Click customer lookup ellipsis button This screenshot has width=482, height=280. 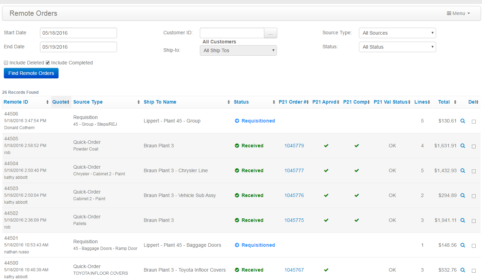(x=270, y=33)
